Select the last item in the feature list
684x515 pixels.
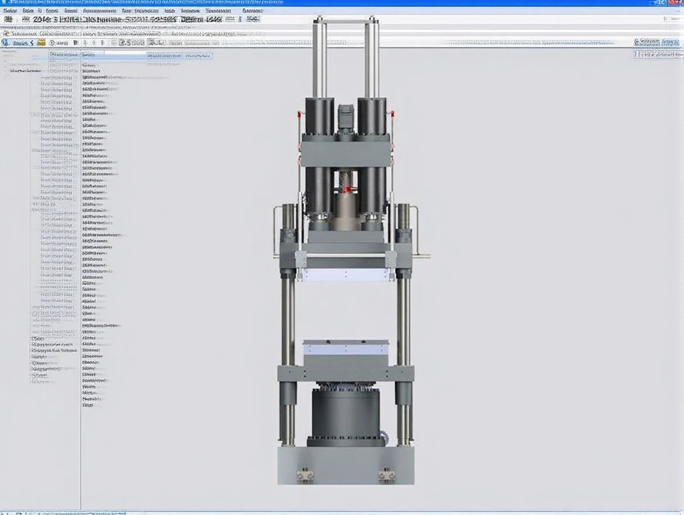(88, 405)
